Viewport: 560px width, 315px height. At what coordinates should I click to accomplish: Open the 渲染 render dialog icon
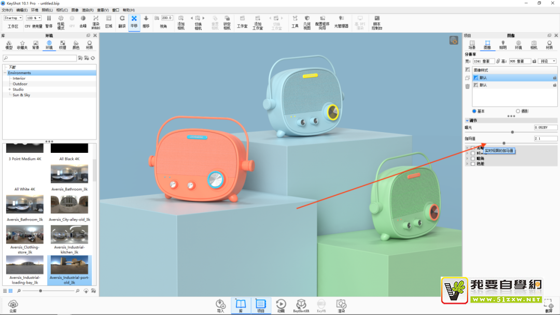(341, 306)
